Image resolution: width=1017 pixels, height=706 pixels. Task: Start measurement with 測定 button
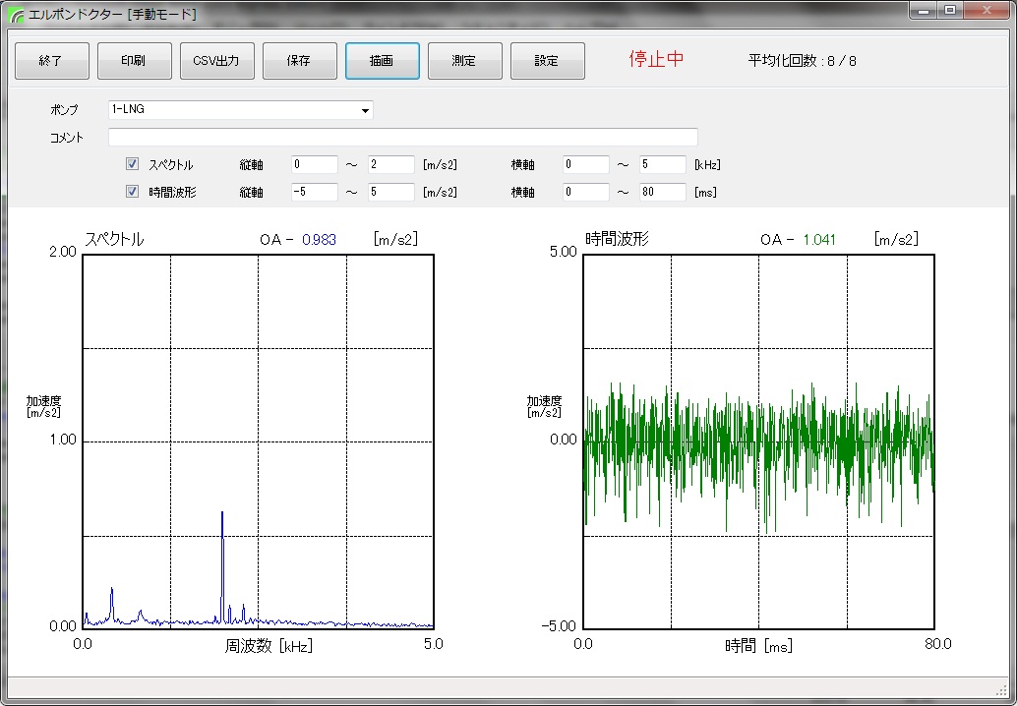click(464, 61)
